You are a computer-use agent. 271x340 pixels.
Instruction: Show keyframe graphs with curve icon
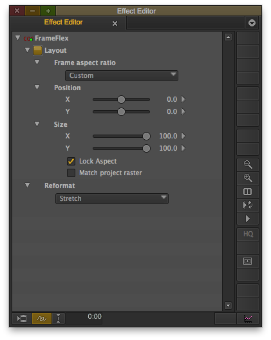click(248, 318)
